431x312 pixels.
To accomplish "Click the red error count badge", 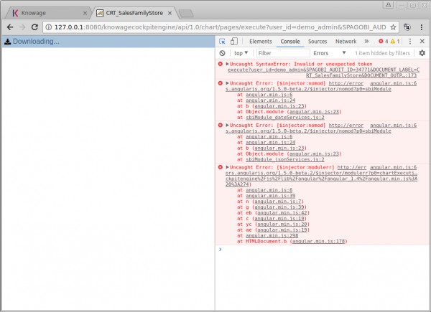I will coord(383,42).
